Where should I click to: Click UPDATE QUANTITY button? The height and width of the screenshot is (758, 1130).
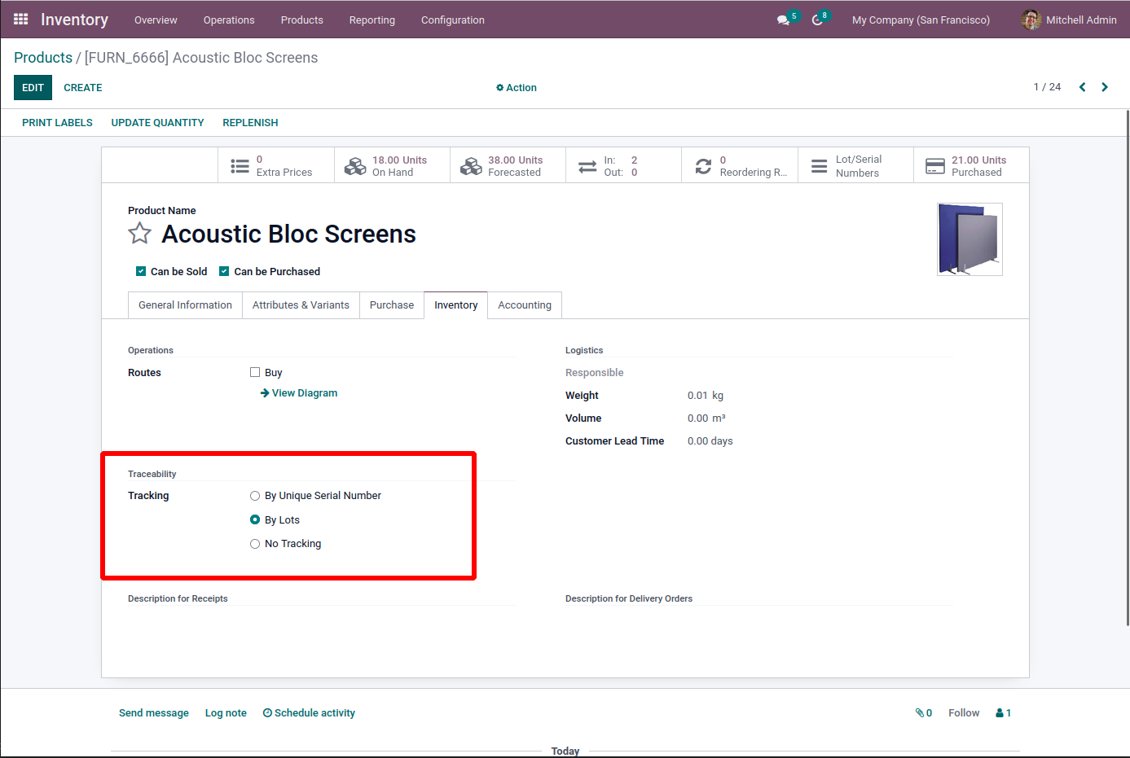(157, 123)
